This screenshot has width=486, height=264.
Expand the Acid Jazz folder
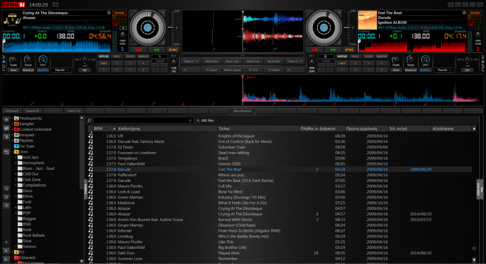[x=16, y=158]
